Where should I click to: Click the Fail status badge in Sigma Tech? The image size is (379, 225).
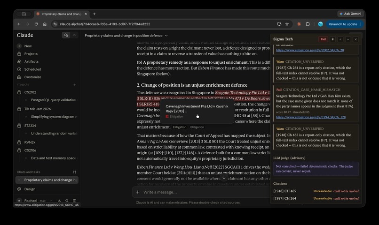[323, 39]
